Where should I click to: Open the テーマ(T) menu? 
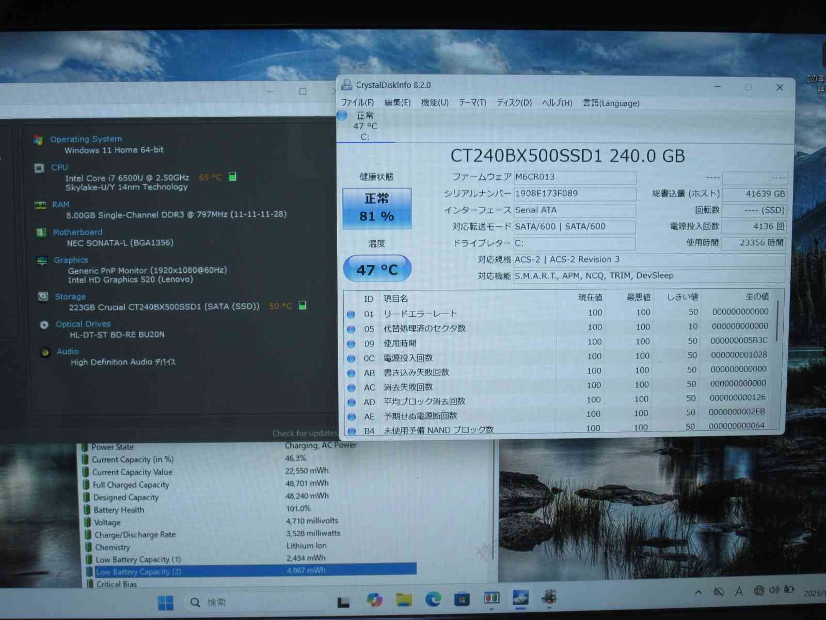472,103
